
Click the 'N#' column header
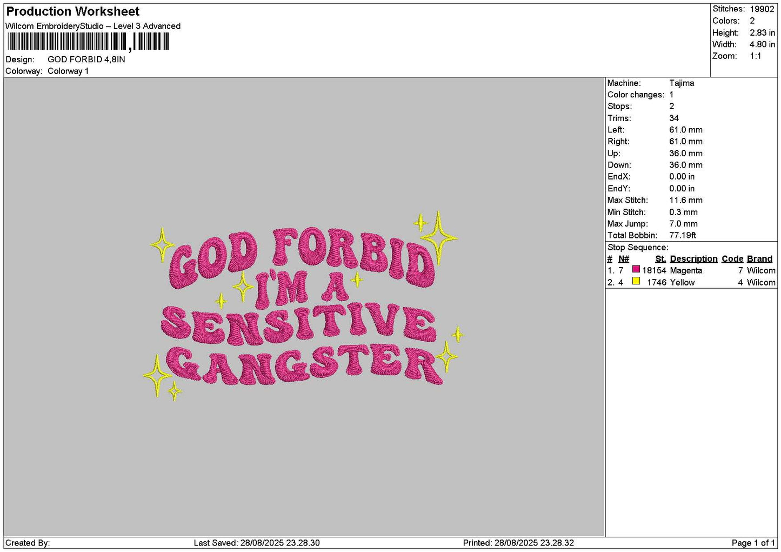point(624,259)
